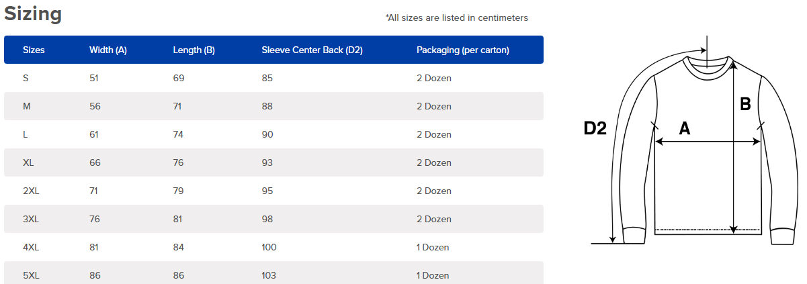The image size is (807, 284).
Task: Click the Length (B) column header
Action: tap(194, 50)
